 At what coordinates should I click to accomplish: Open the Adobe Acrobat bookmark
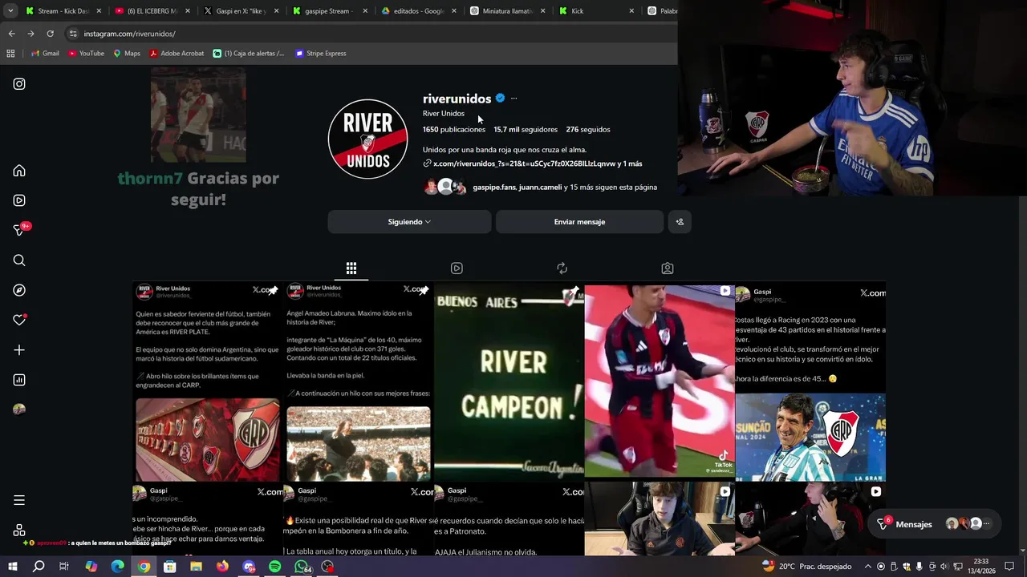(177, 54)
